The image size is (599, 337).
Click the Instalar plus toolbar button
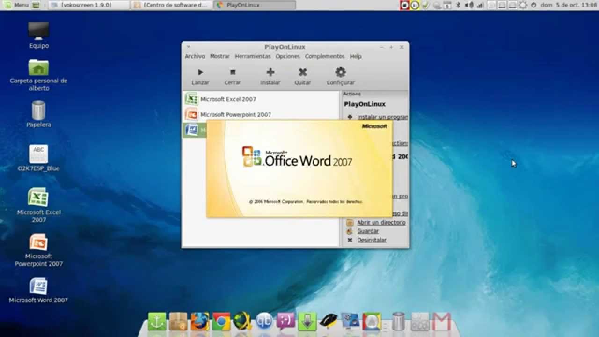coord(270,77)
